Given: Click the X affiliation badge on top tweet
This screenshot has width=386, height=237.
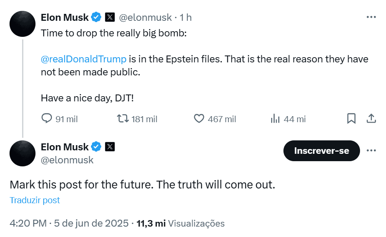Looking at the screenshot, I should (x=110, y=17).
